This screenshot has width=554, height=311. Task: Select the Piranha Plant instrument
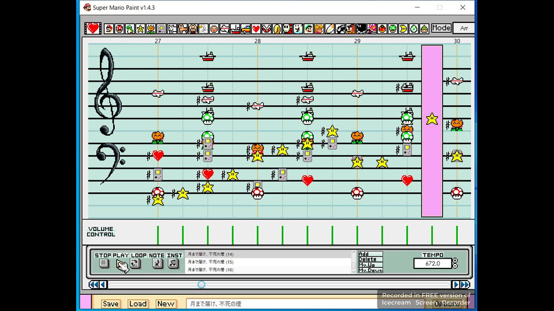(x=267, y=29)
